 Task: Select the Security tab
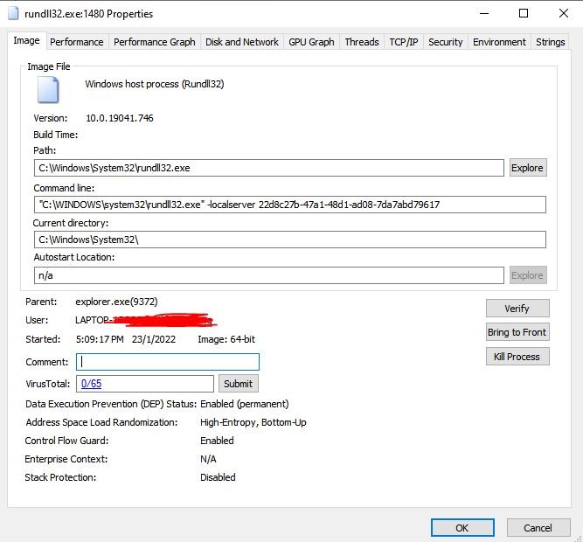[445, 42]
